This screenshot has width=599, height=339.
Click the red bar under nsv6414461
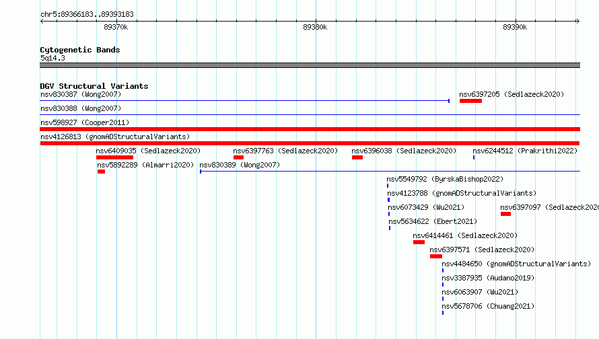coord(419,242)
